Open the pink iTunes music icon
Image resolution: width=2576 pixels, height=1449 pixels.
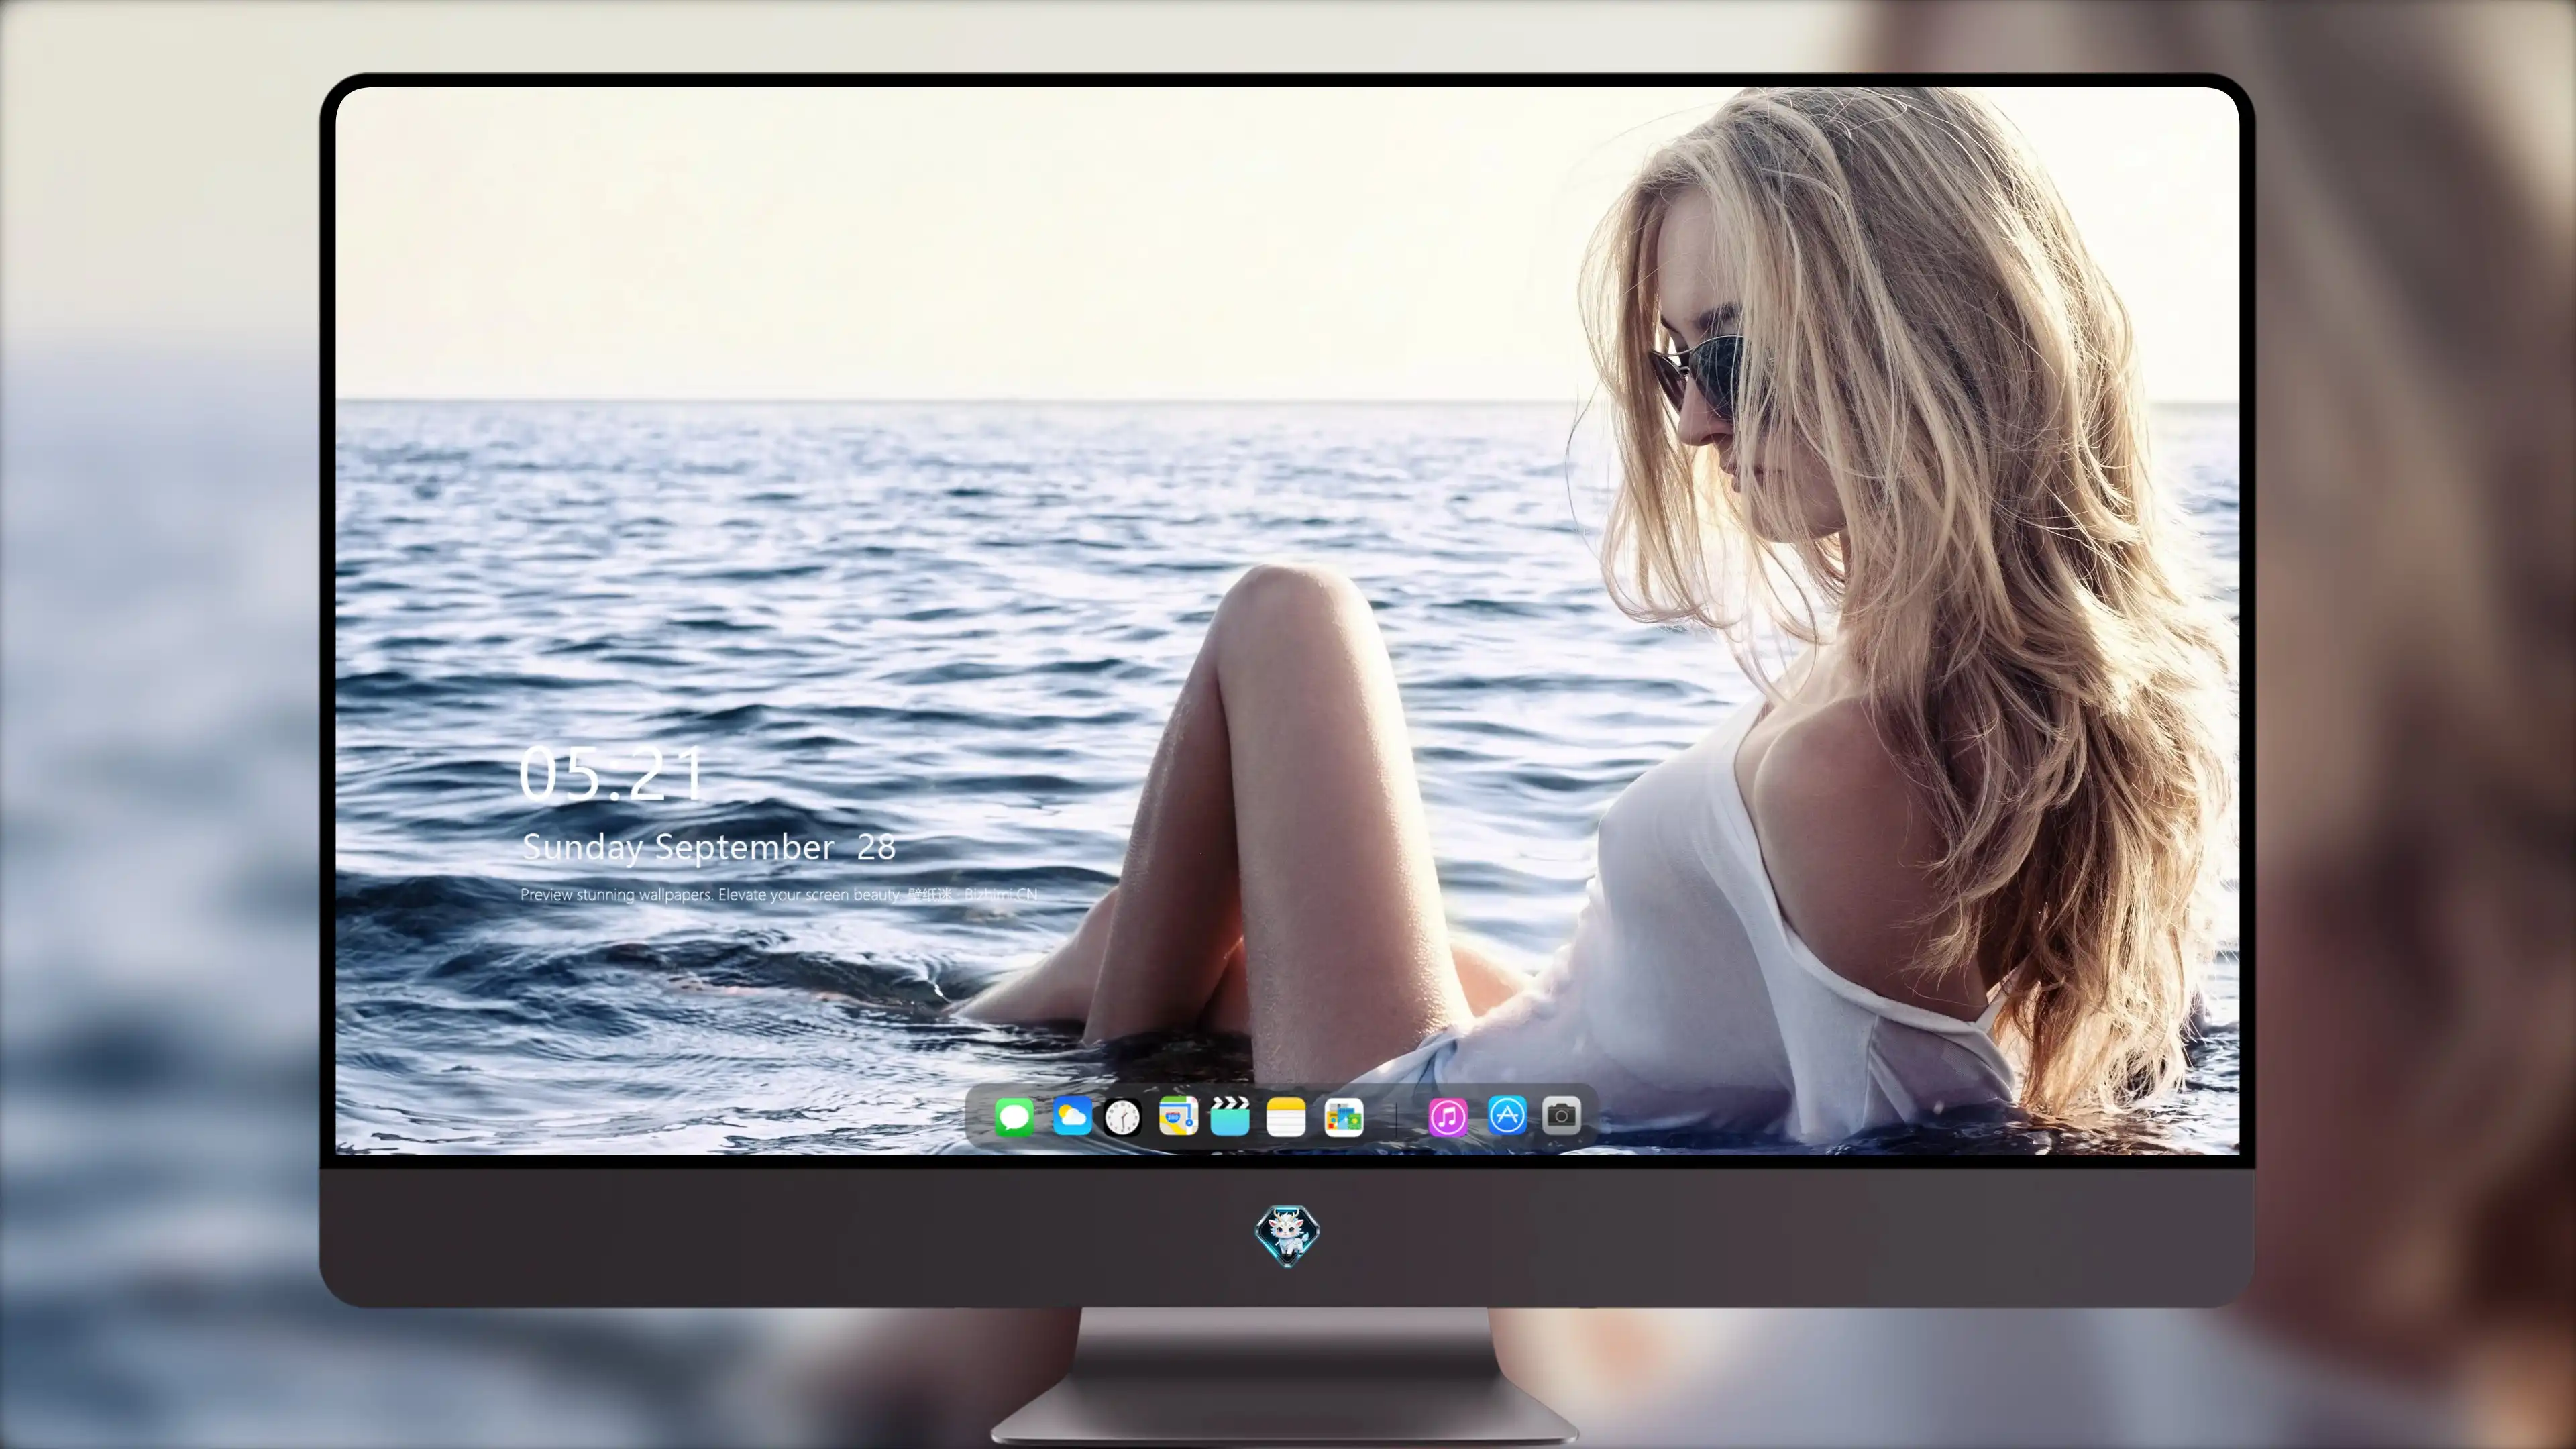tap(1448, 1117)
